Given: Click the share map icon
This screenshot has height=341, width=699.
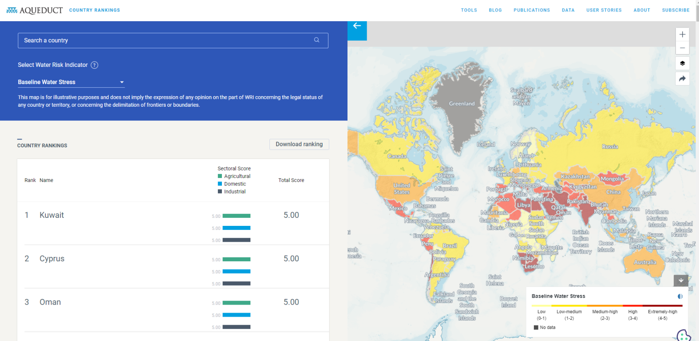Looking at the screenshot, I should (682, 79).
